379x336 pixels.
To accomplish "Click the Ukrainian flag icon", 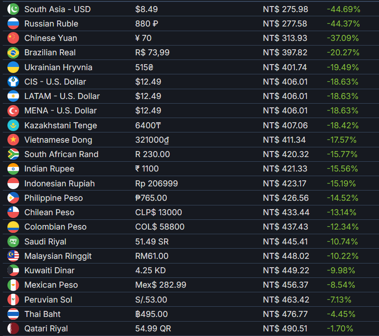I will (13, 67).
